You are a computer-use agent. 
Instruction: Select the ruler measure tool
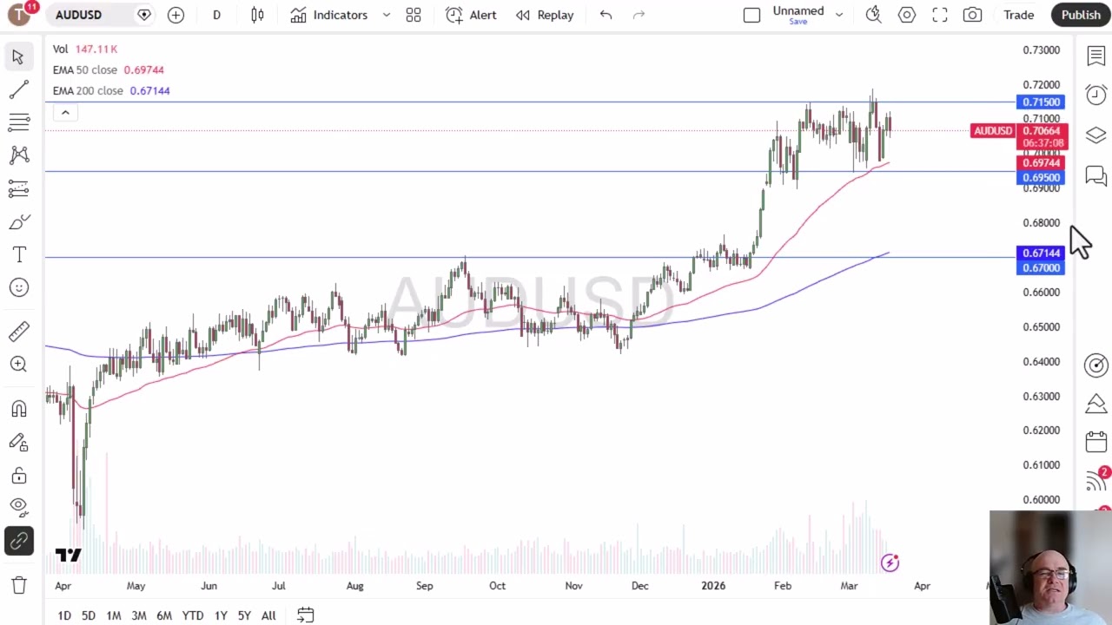(x=18, y=331)
